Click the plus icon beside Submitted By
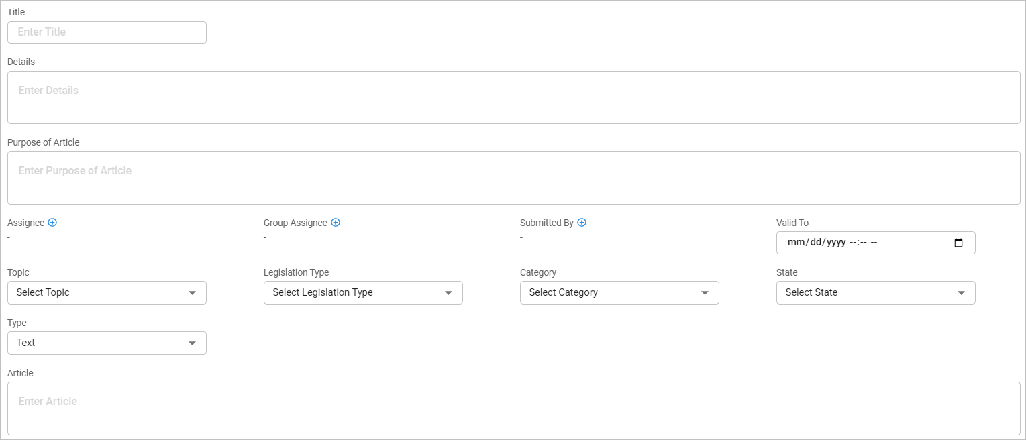Viewport: 1026px width, 440px height. [582, 223]
